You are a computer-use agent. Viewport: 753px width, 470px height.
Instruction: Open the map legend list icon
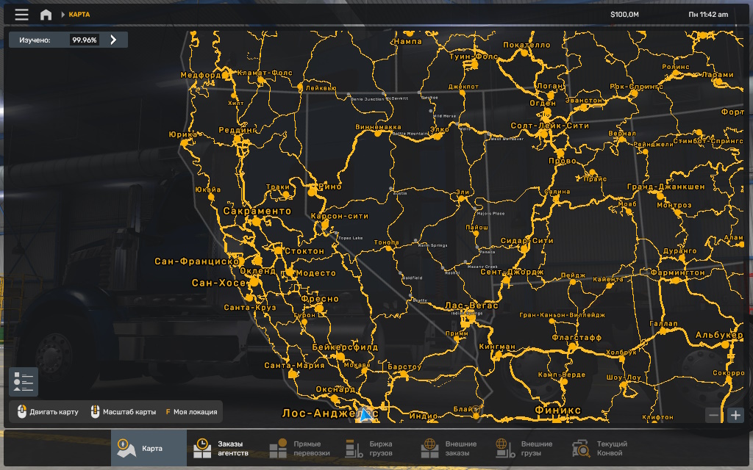pyautogui.click(x=24, y=382)
